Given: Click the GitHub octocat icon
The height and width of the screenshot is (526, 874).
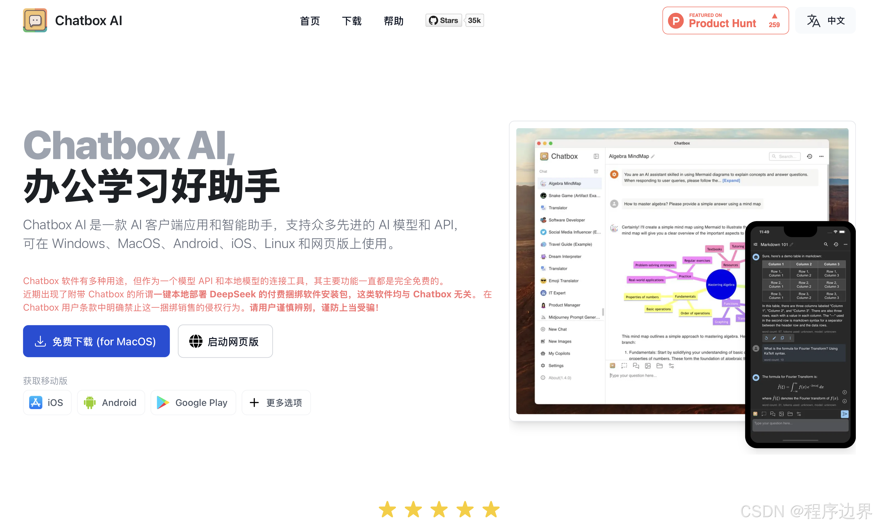Looking at the screenshot, I should tap(433, 20).
